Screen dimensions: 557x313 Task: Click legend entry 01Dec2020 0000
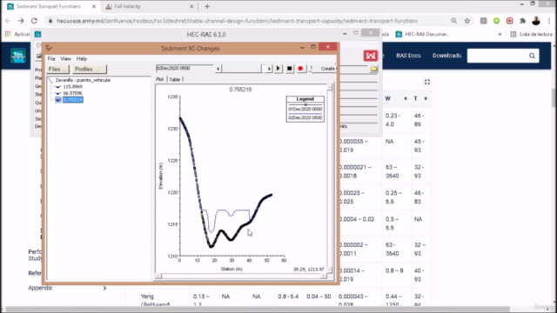click(305, 109)
